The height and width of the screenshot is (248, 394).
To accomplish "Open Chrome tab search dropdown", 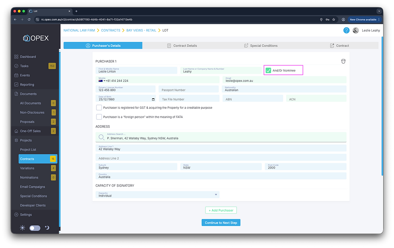I will (x=379, y=11).
